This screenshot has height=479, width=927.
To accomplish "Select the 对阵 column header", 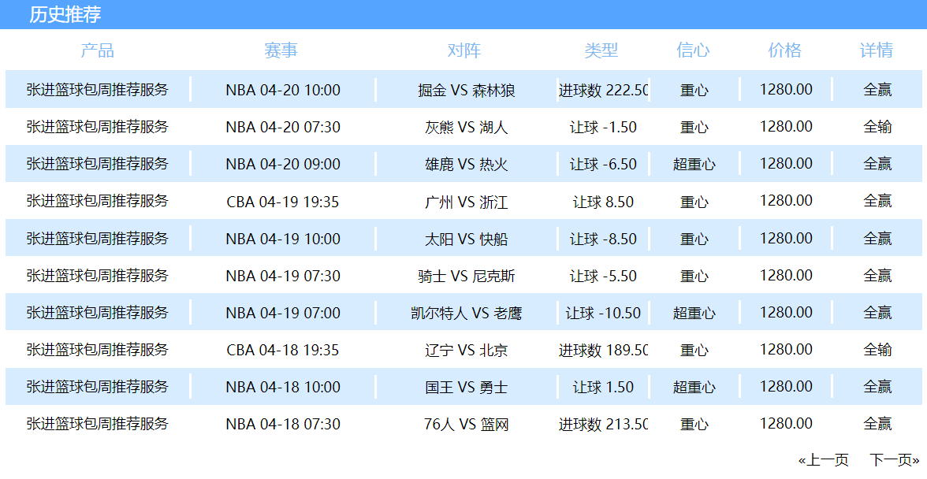I will click(464, 50).
